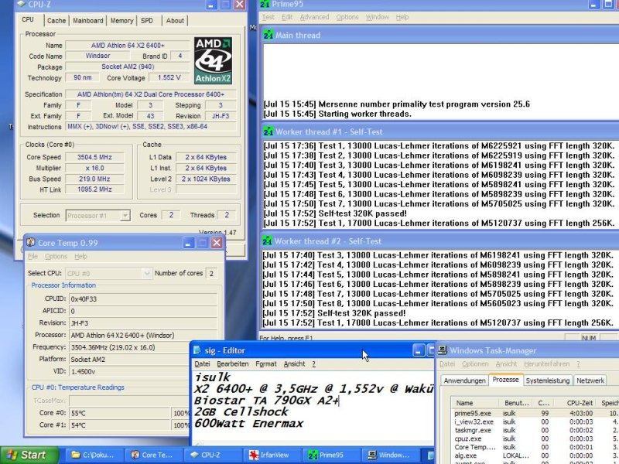Open the ? help menu in sig Editor
The width and height of the screenshot is (619, 464).
pos(314,363)
